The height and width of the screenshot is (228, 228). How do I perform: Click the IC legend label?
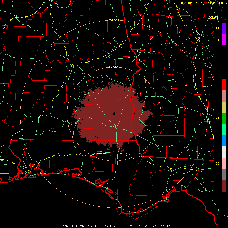tap(218, 164)
